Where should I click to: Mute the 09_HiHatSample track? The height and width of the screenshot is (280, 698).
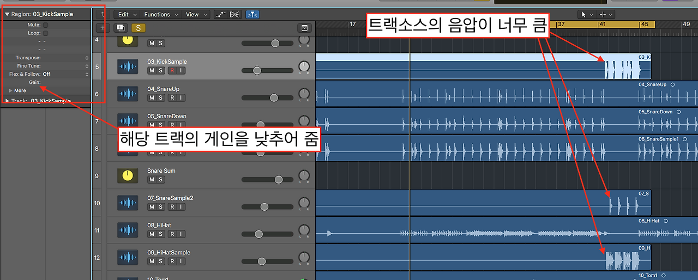[152, 261]
